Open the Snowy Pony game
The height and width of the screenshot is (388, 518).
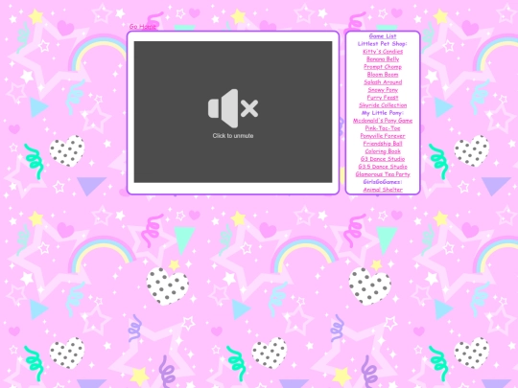383,90
